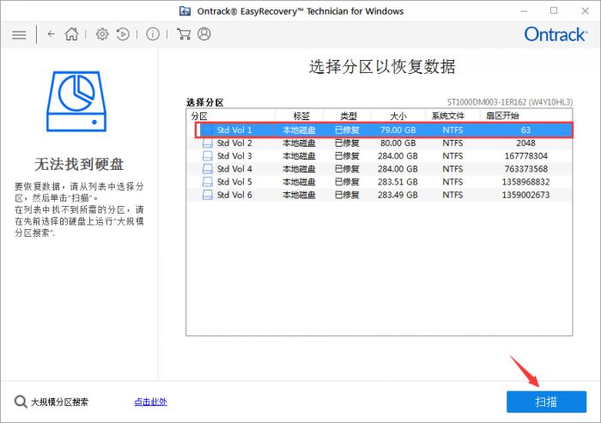Click the shopping cart icon
601x423 pixels.
(184, 34)
